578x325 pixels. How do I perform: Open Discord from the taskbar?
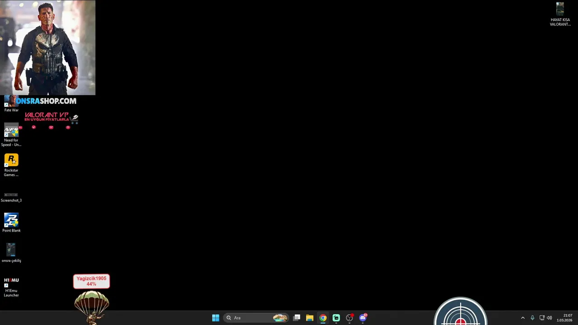363,318
